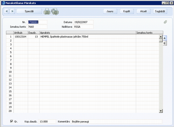Click Izmaksu konts cell in row 1
The height and width of the screenshot is (127, 174).
(148, 37)
